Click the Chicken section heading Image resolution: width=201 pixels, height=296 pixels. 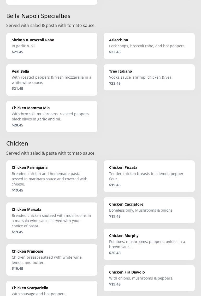17,143
